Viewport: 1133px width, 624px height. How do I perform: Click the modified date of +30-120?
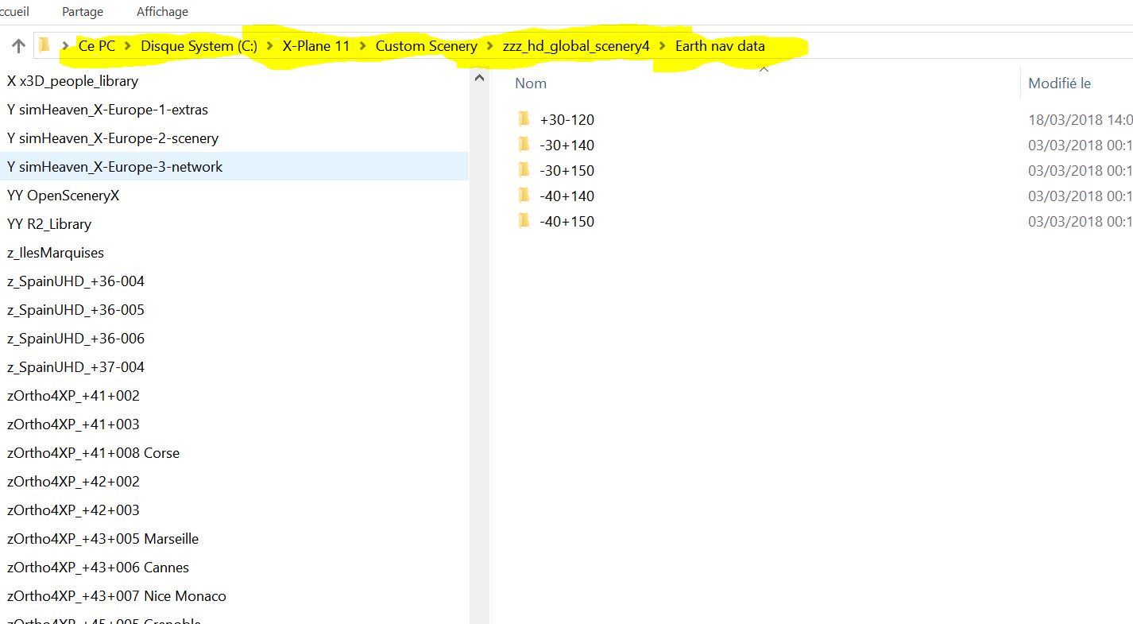coord(1081,120)
